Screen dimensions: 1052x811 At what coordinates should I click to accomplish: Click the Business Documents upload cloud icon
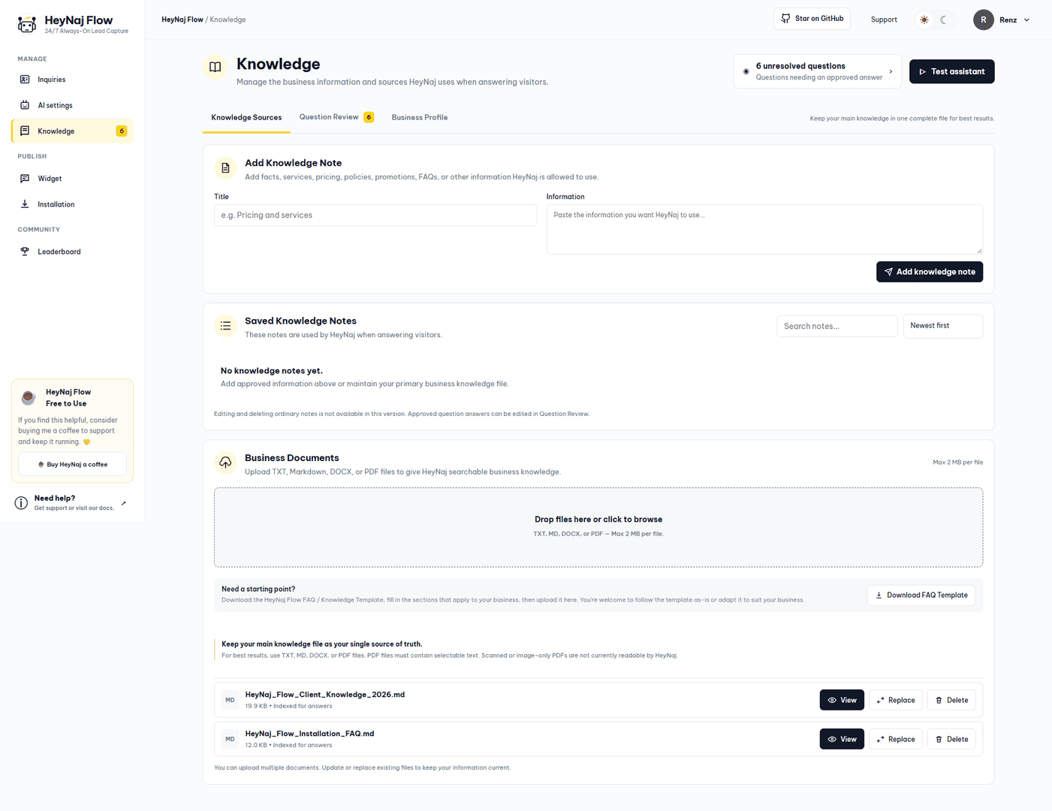click(x=225, y=463)
